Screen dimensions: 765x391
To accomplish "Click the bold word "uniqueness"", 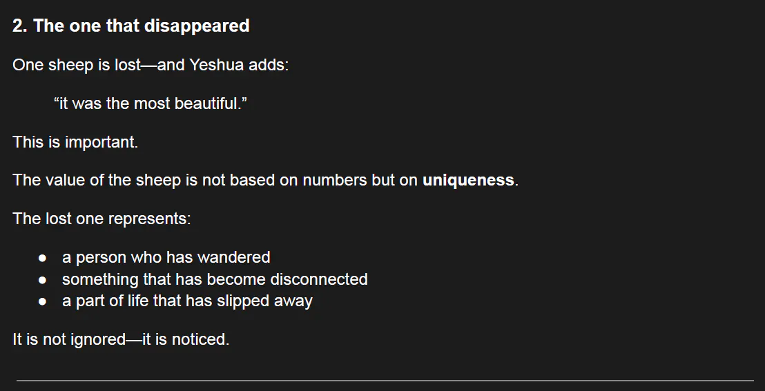I will (x=468, y=181).
